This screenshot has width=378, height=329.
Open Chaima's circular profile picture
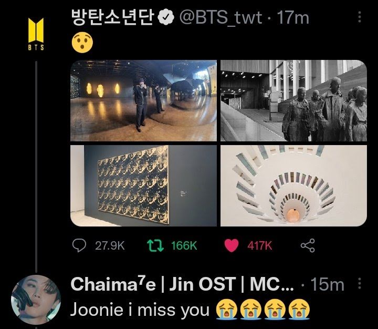(36, 300)
